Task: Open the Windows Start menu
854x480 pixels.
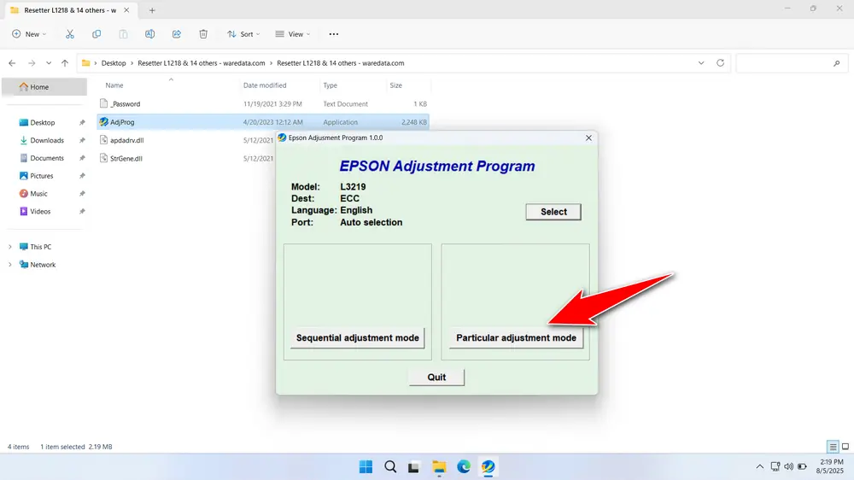Action: [x=366, y=467]
